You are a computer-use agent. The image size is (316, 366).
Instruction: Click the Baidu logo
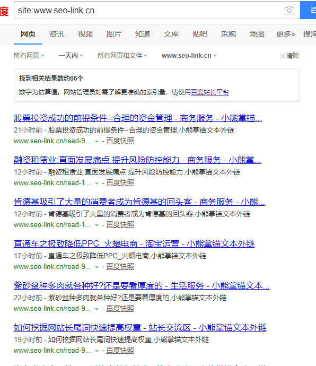pyautogui.click(x=4, y=11)
